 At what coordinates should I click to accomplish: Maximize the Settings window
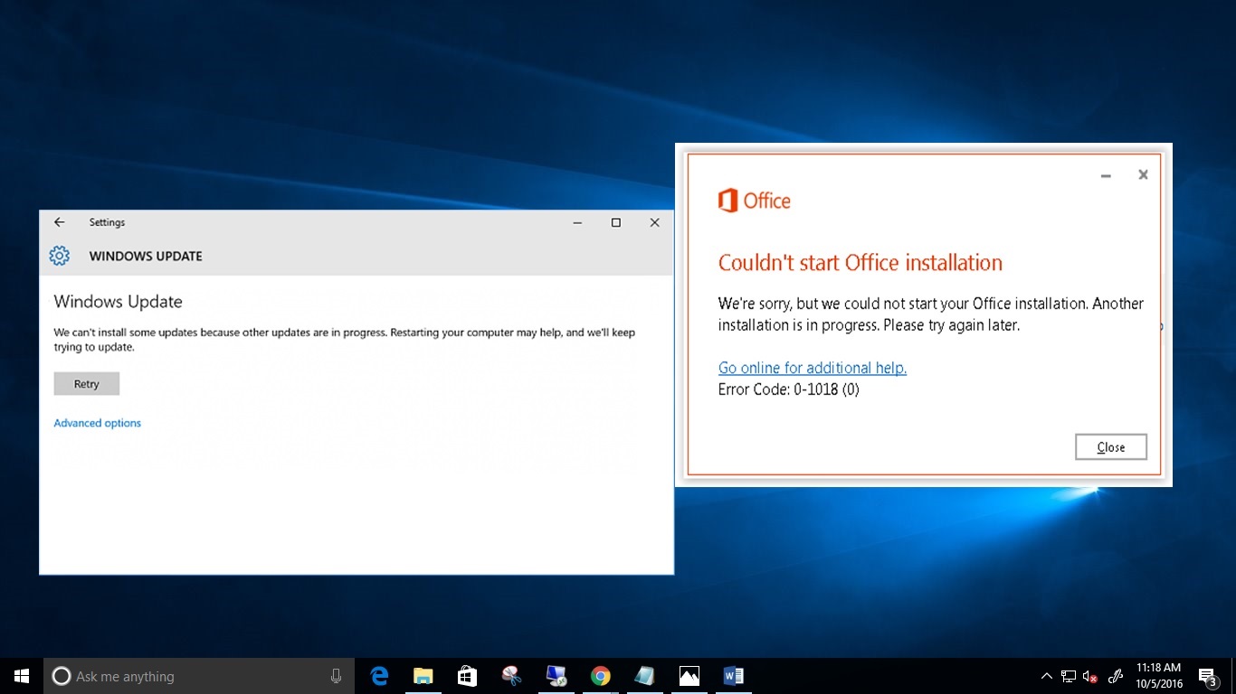pyautogui.click(x=616, y=222)
